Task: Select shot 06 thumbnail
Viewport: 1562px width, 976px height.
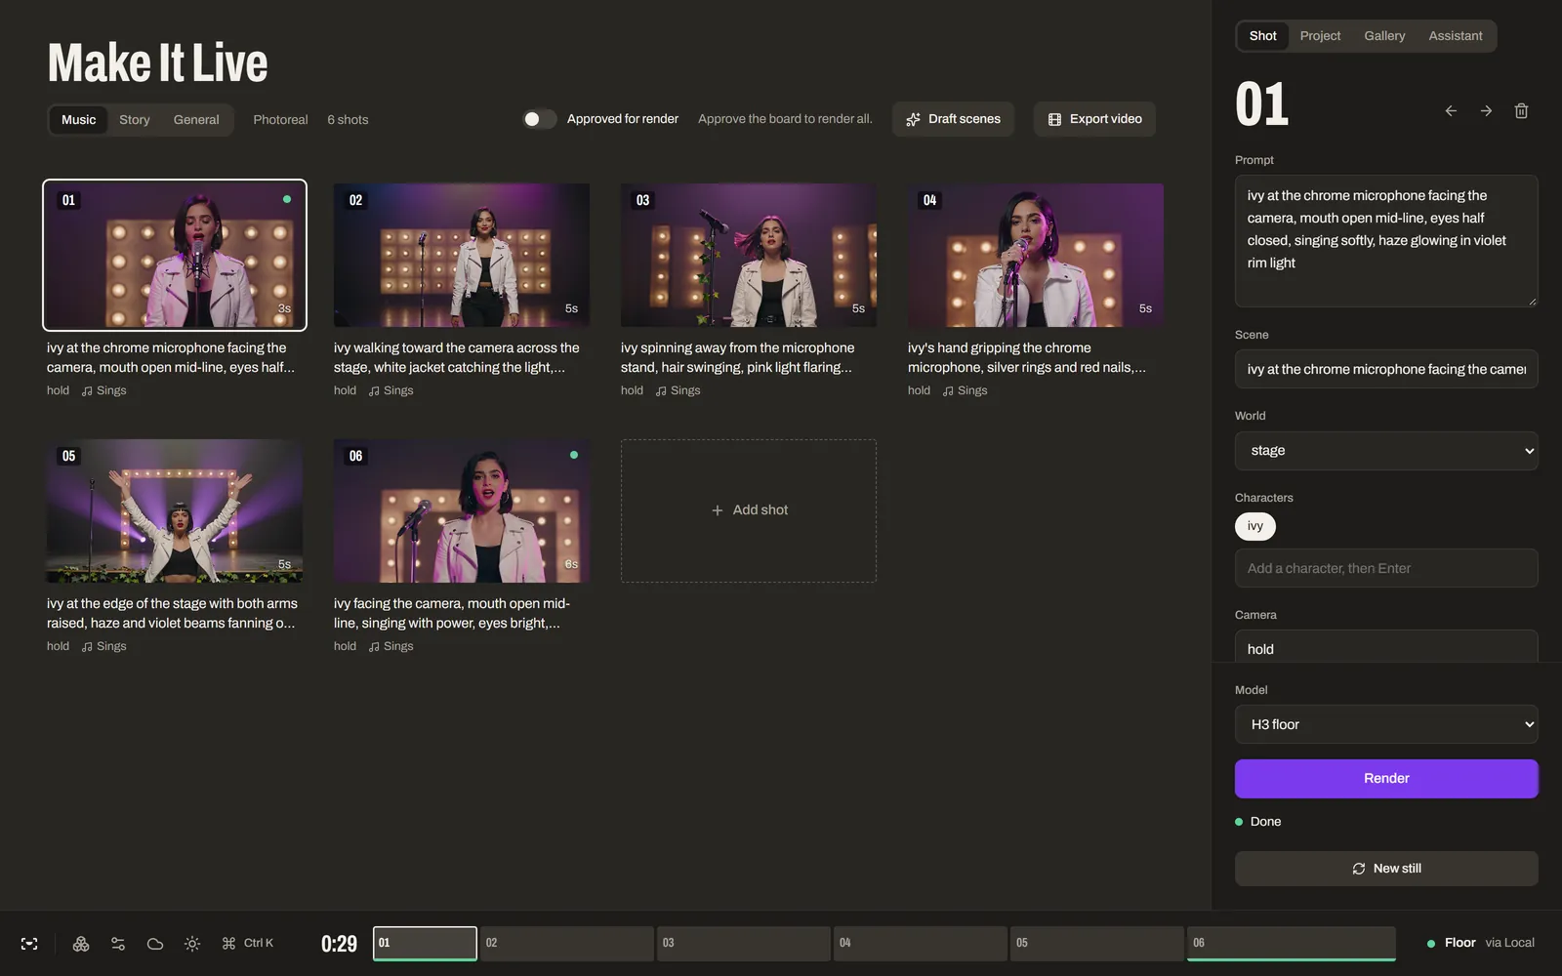Action: (x=462, y=511)
